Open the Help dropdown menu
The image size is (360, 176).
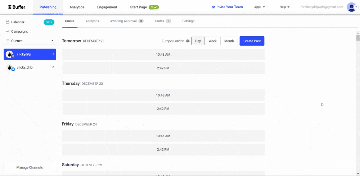click(x=284, y=7)
